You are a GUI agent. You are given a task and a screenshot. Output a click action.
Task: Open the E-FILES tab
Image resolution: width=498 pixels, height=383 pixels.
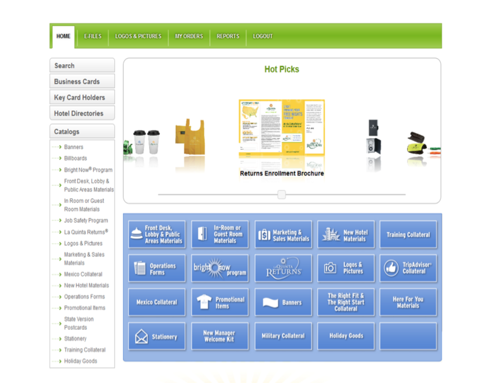(93, 36)
